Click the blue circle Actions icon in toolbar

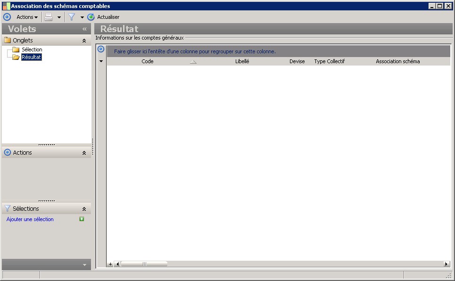coord(7,17)
